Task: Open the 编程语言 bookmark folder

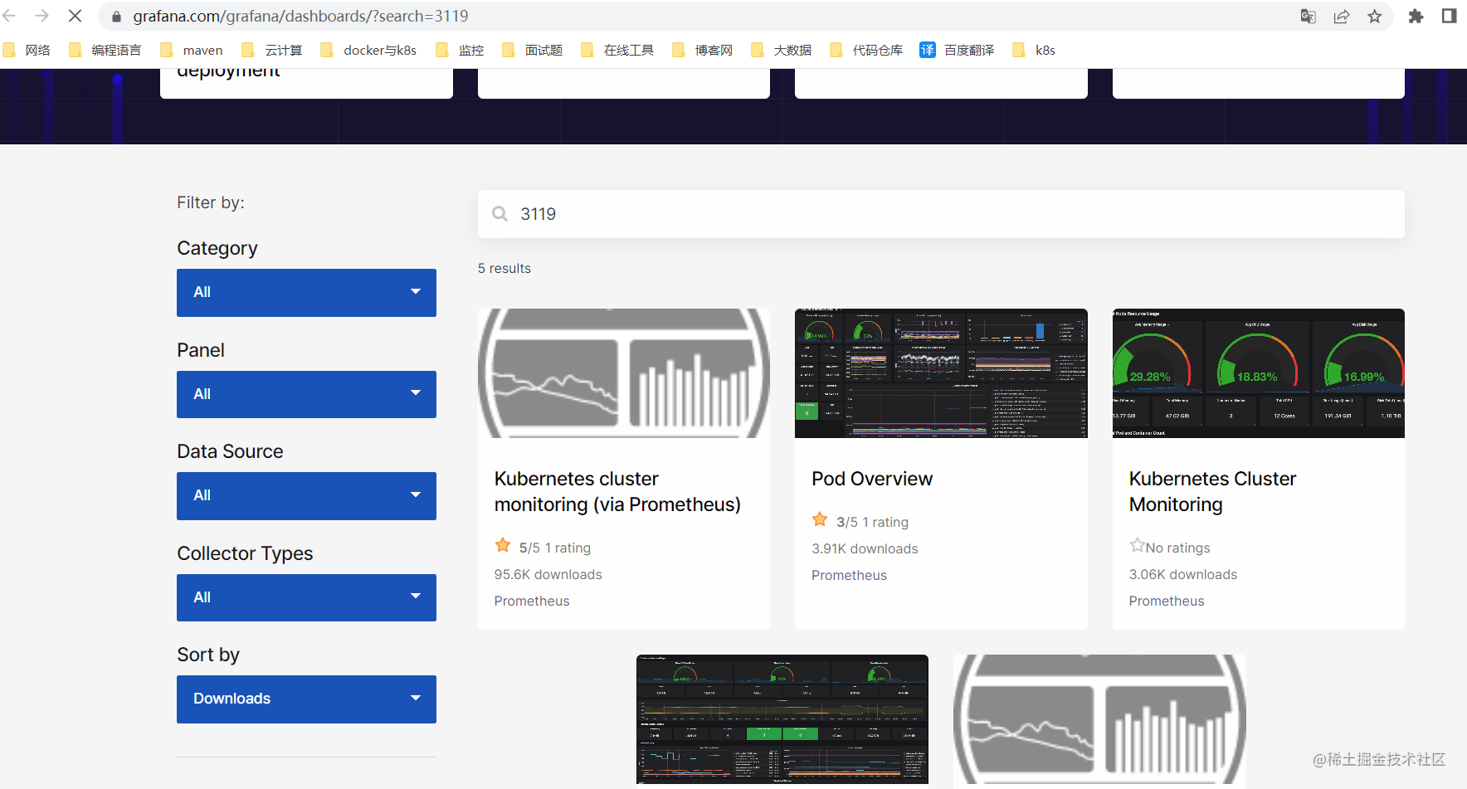Action: tap(105, 51)
